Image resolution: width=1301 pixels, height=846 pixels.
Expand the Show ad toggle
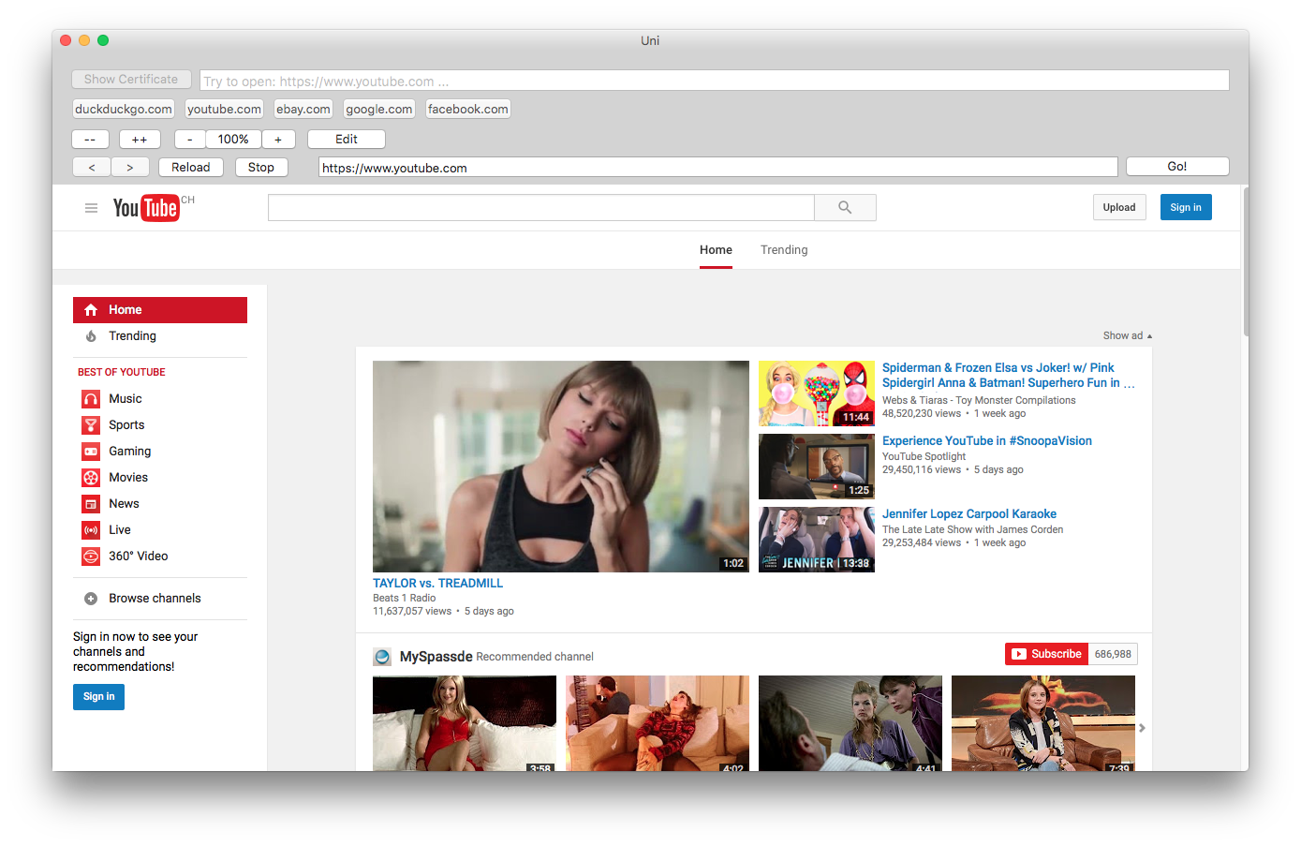pos(1127,335)
